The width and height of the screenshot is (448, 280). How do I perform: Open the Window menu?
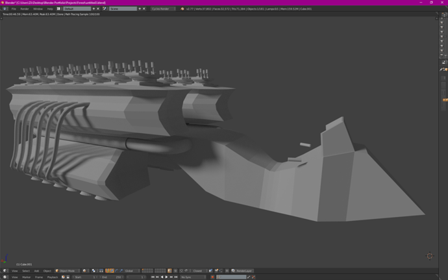[38, 9]
